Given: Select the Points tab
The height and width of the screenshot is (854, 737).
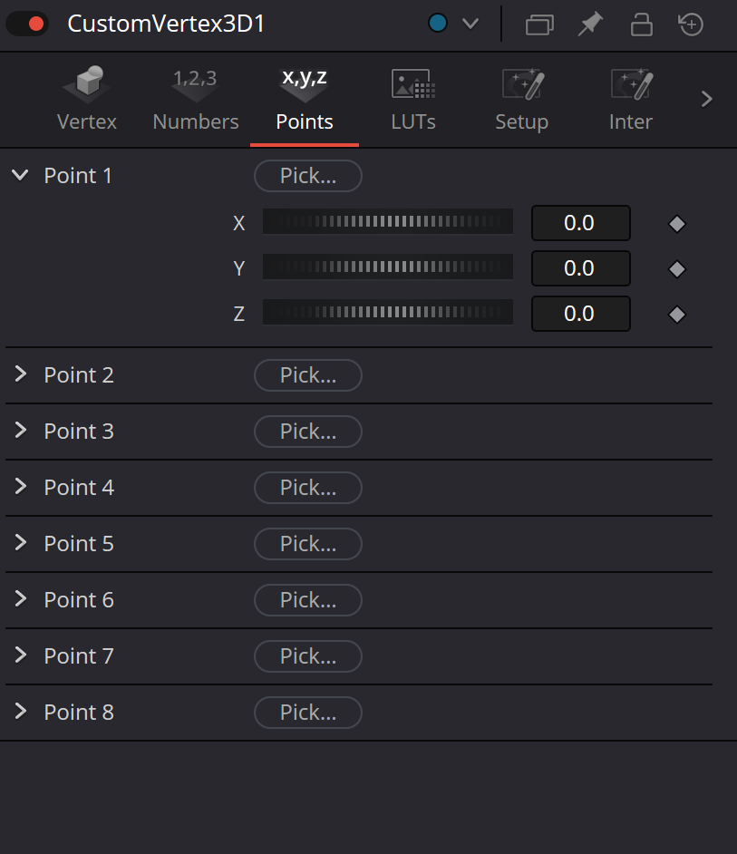Looking at the screenshot, I should (x=305, y=99).
